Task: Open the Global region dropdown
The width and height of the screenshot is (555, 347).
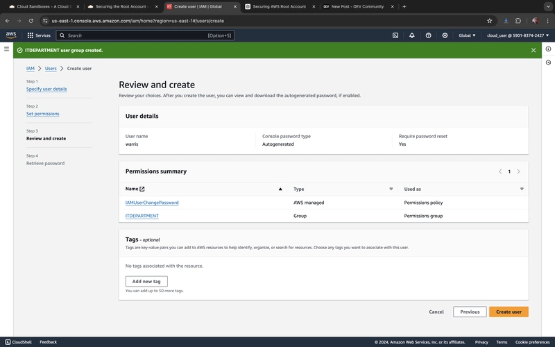Action: pyautogui.click(x=467, y=35)
